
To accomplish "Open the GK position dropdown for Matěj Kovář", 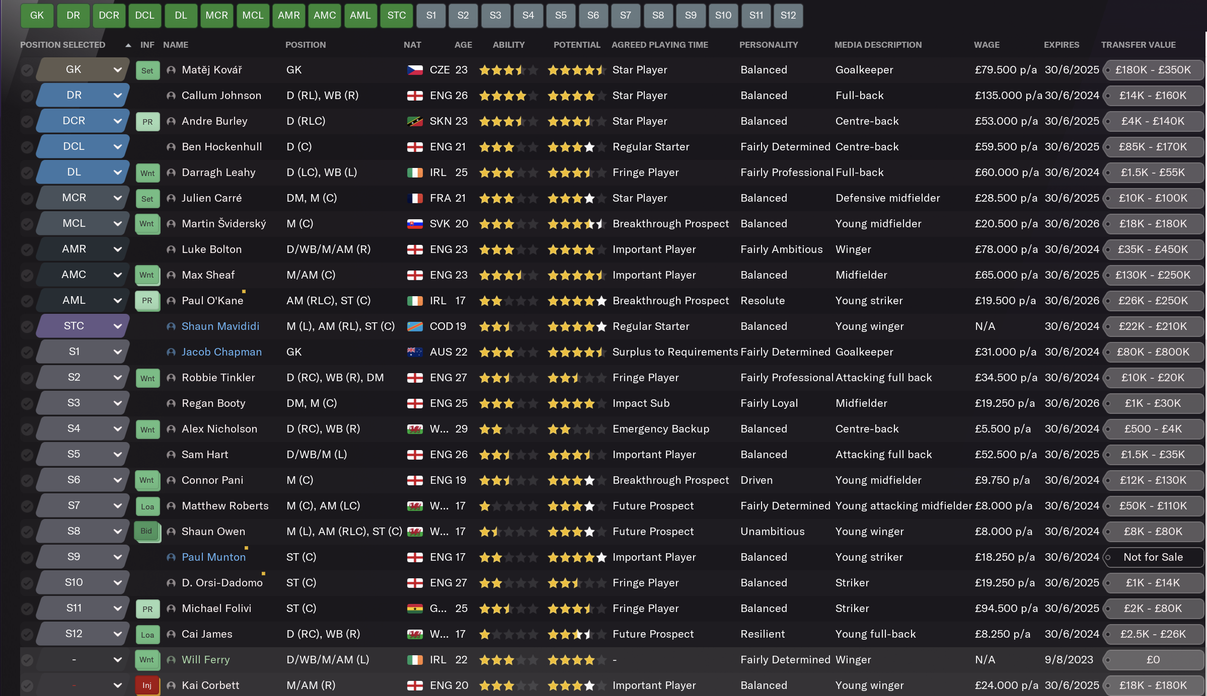I will point(83,69).
